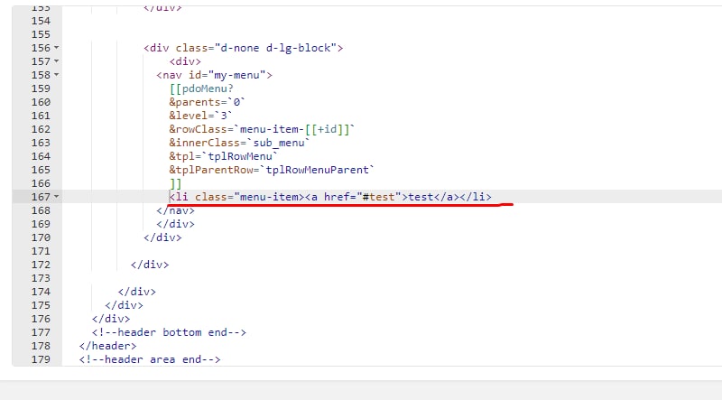Select line number 169 in gutter
The height and width of the screenshot is (400, 722).
(x=41, y=224)
